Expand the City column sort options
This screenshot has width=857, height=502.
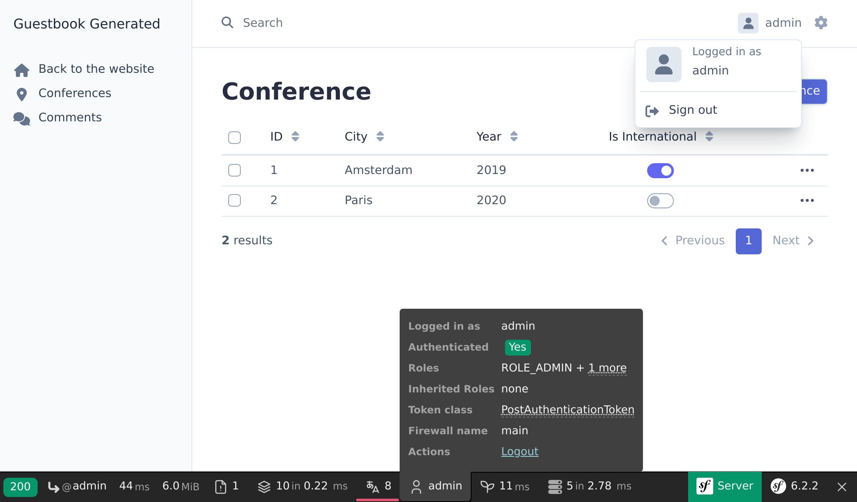click(x=380, y=136)
